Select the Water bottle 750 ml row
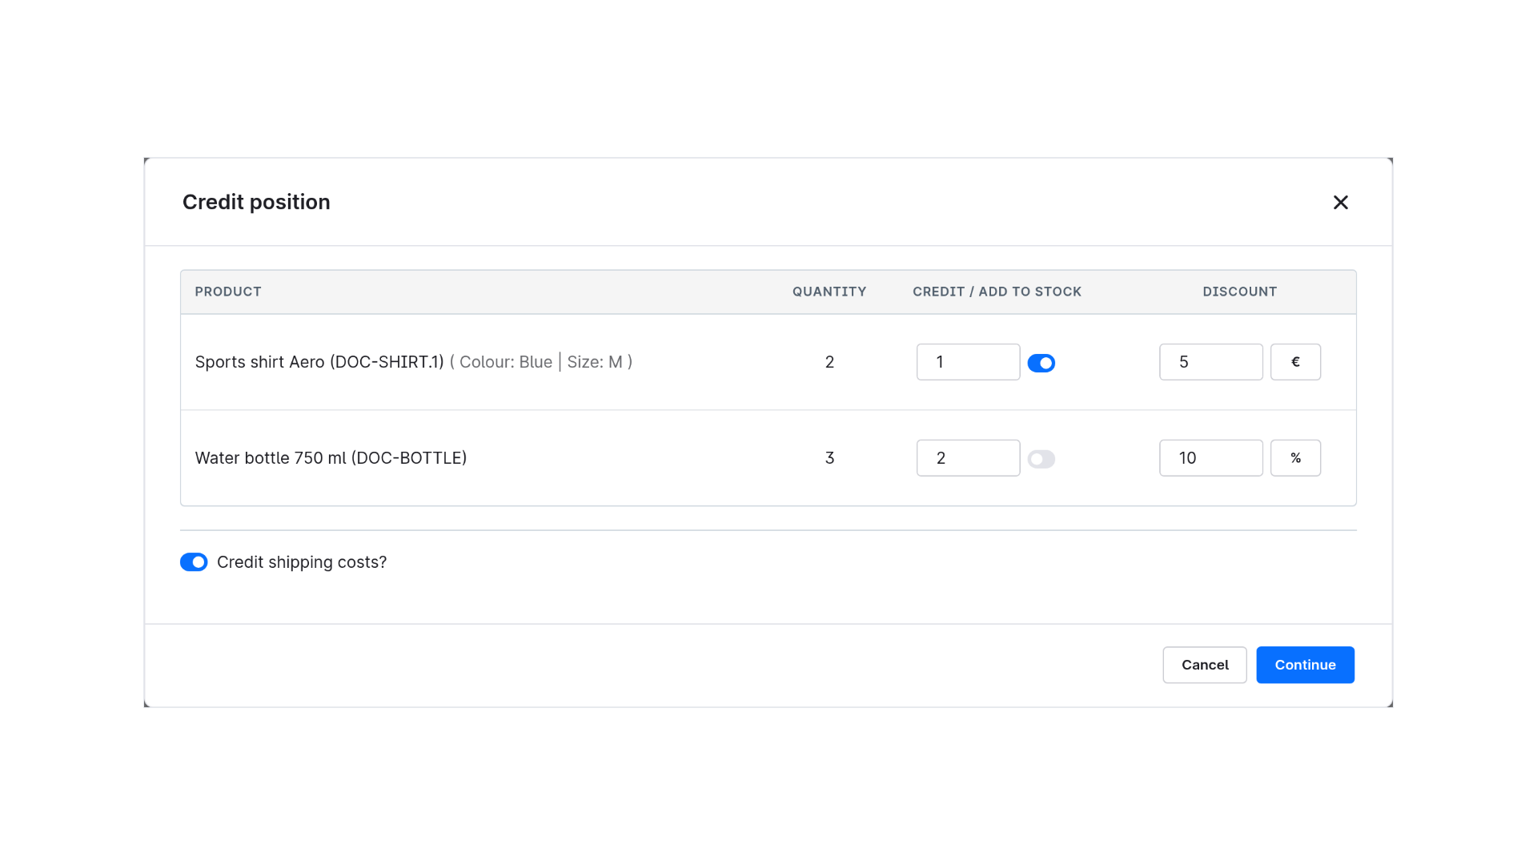 tap(768, 458)
